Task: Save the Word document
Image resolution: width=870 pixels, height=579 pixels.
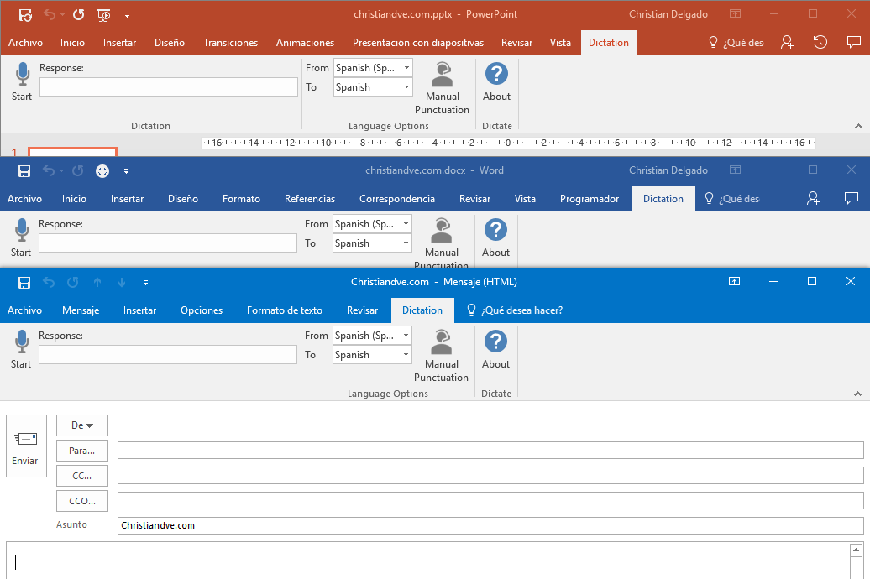Action: pos(24,171)
